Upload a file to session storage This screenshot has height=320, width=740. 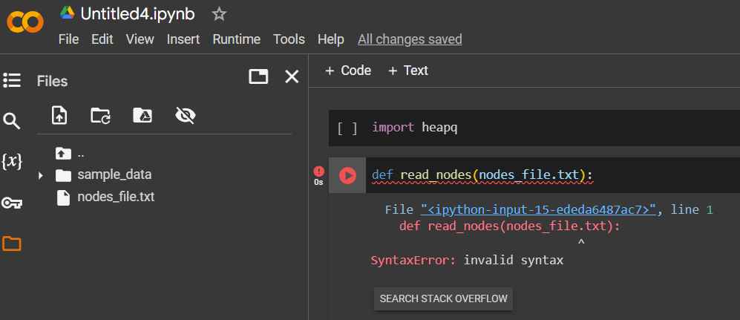click(x=59, y=115)
